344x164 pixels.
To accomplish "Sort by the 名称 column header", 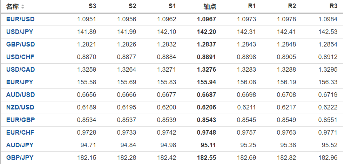I will pos(13,7).
